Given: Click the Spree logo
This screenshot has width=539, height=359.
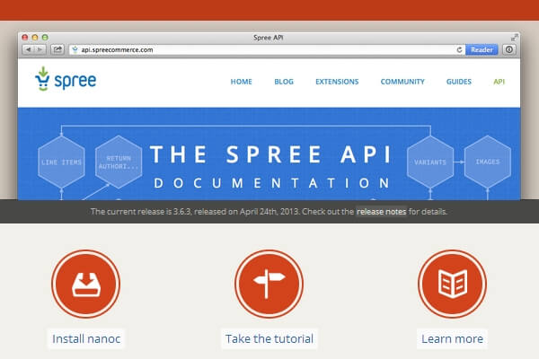Looking at the screenshot, I should [66, 79].
